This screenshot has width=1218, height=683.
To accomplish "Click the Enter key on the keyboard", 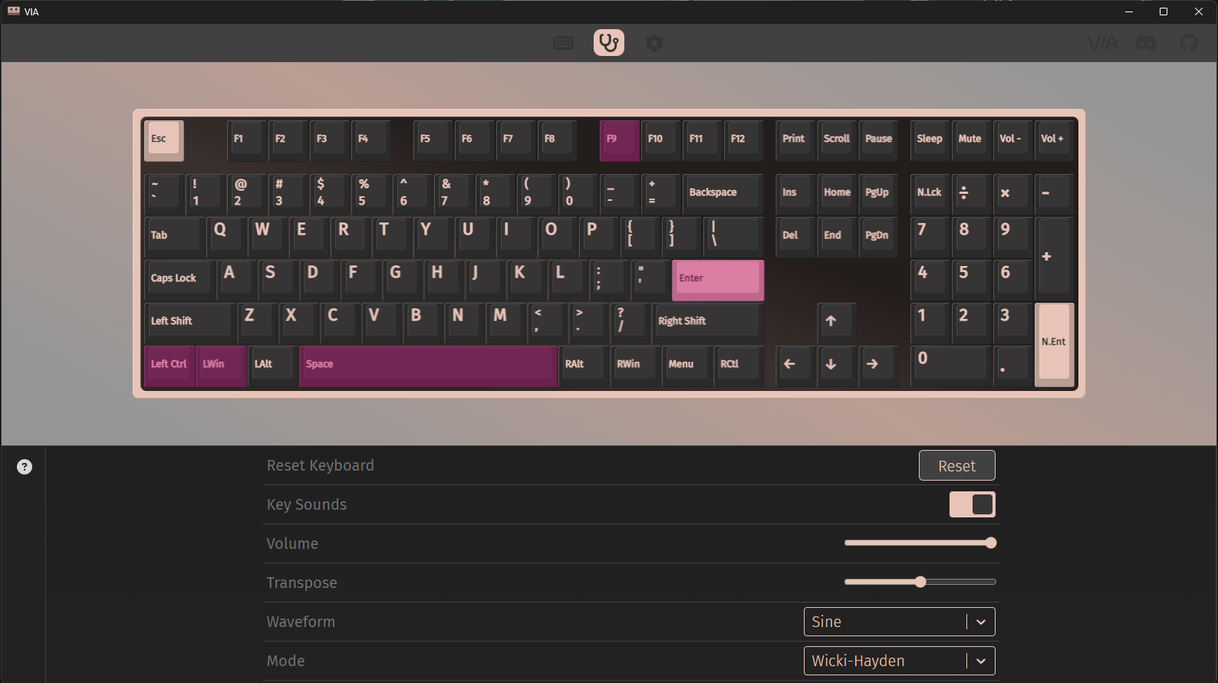I will click(717, 279).
